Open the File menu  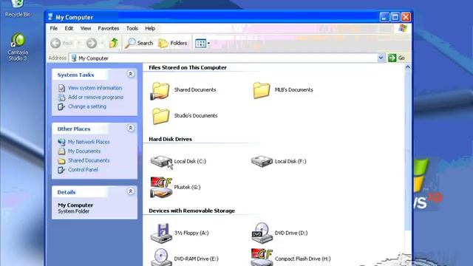click(54, 28)
